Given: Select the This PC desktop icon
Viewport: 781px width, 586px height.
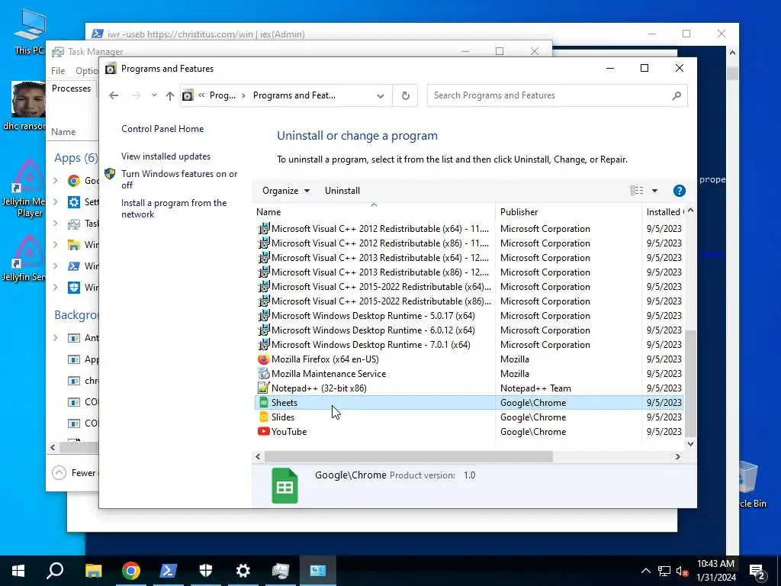Looking at the screenshot, I should tap(30, 32).
